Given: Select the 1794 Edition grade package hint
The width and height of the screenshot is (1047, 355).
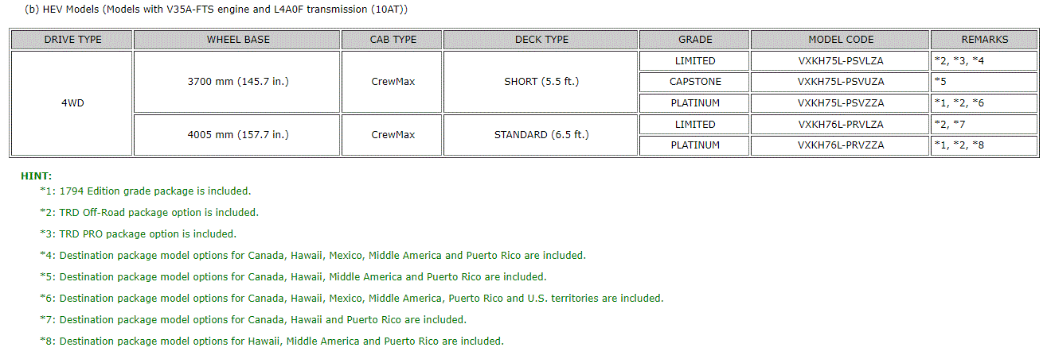Looking at the screenshot, I should point(146,191).
